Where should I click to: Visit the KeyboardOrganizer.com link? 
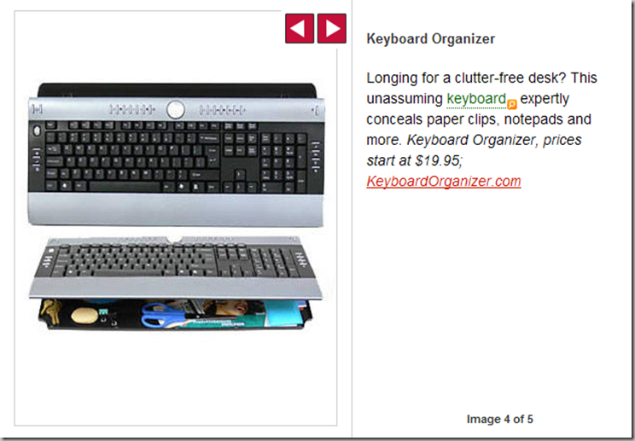pyautogui.click(x=444, y=181)
